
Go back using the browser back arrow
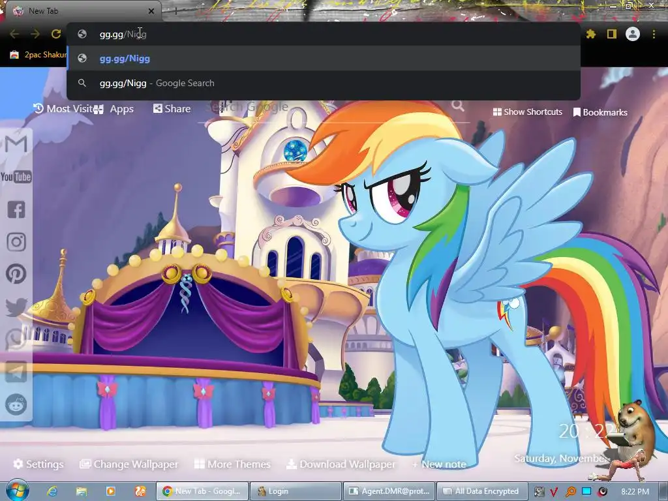[x=14, y=34]
